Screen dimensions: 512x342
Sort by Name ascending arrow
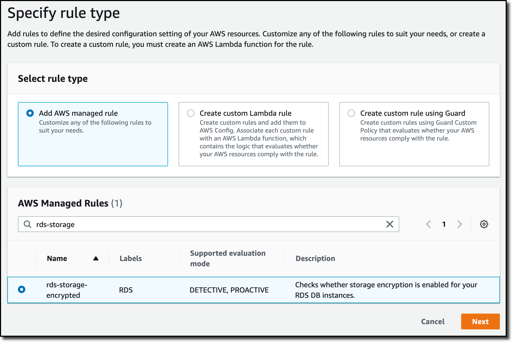click(x=96, y=258)
